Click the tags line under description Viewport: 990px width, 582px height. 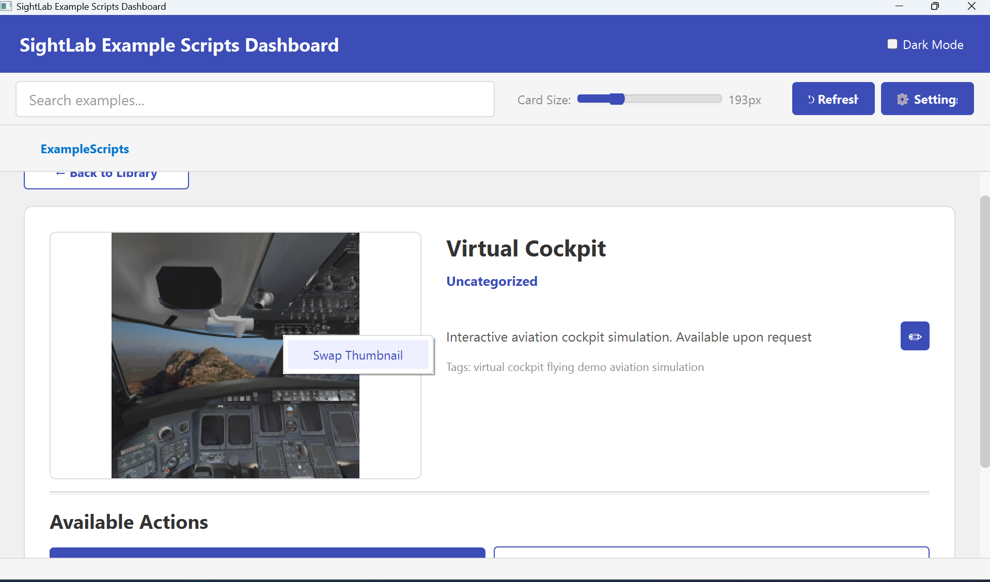(575, 367)
